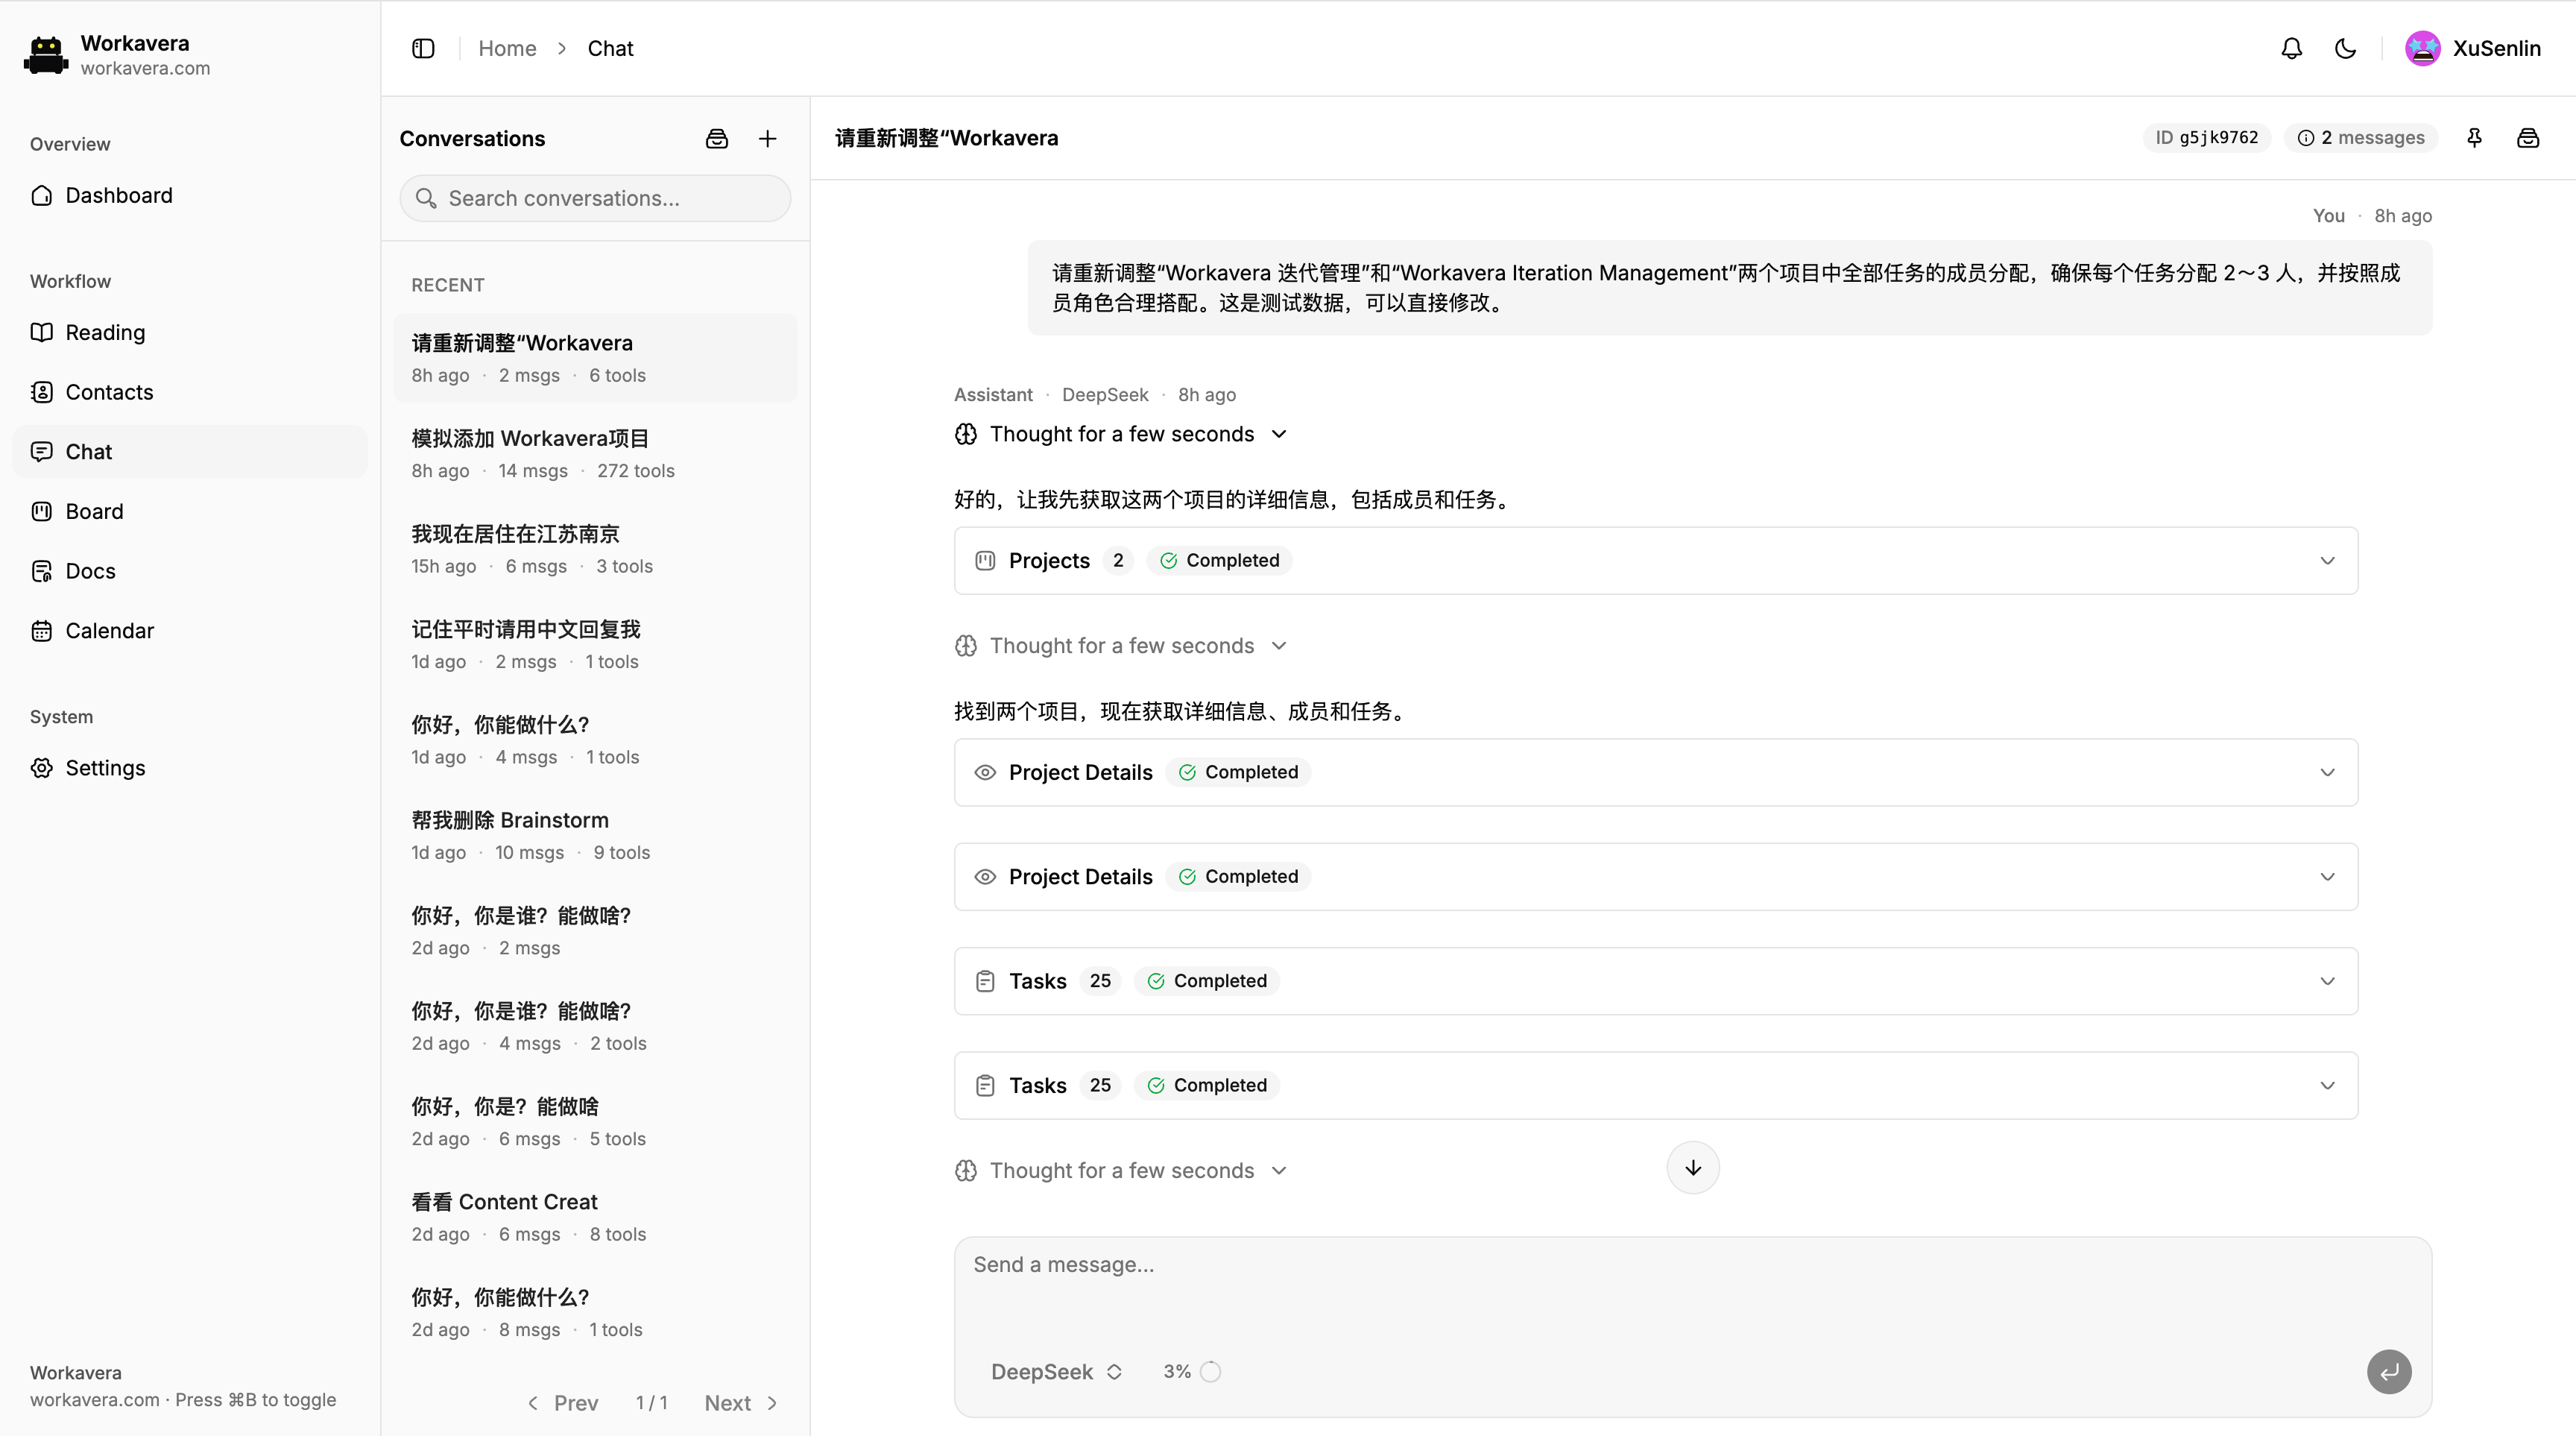Click the Home breadcrumb link

pos(507,48)
